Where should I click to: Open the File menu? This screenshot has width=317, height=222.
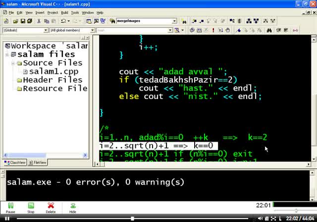[11, 13]
